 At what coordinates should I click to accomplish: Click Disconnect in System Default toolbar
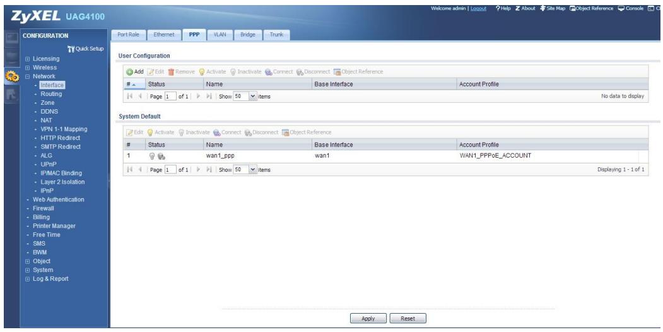(x=262, y=133)
